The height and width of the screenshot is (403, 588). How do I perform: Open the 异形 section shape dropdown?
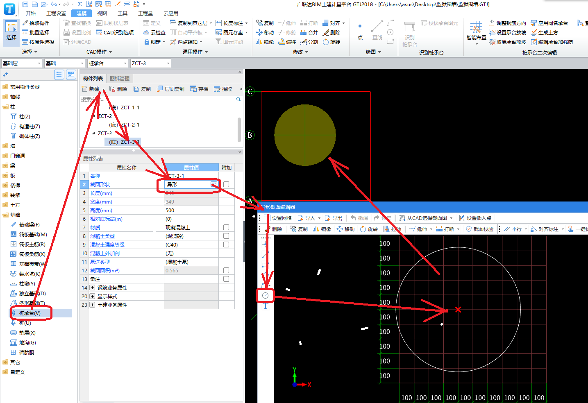click(x=214, y=185)
